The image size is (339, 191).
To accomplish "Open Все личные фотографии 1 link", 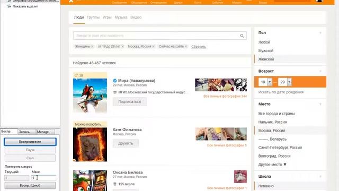I will point(227,188).
